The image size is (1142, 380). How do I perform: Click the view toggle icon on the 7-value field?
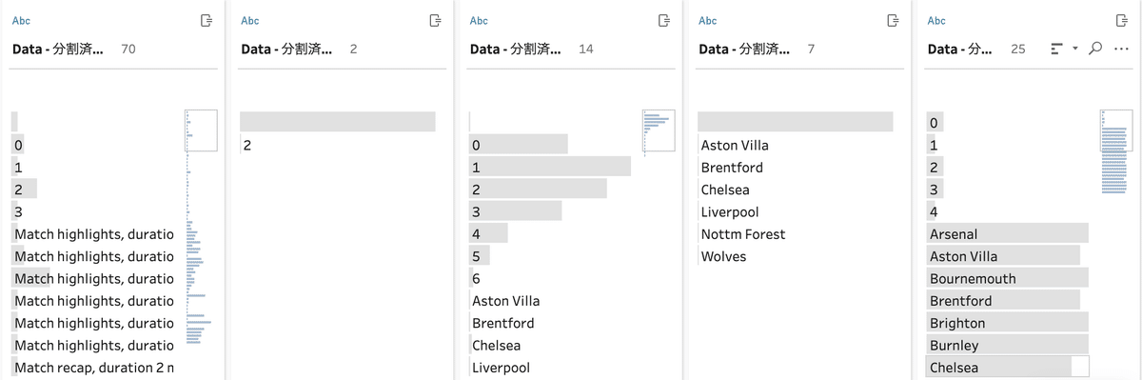click(x=893, y=20)
